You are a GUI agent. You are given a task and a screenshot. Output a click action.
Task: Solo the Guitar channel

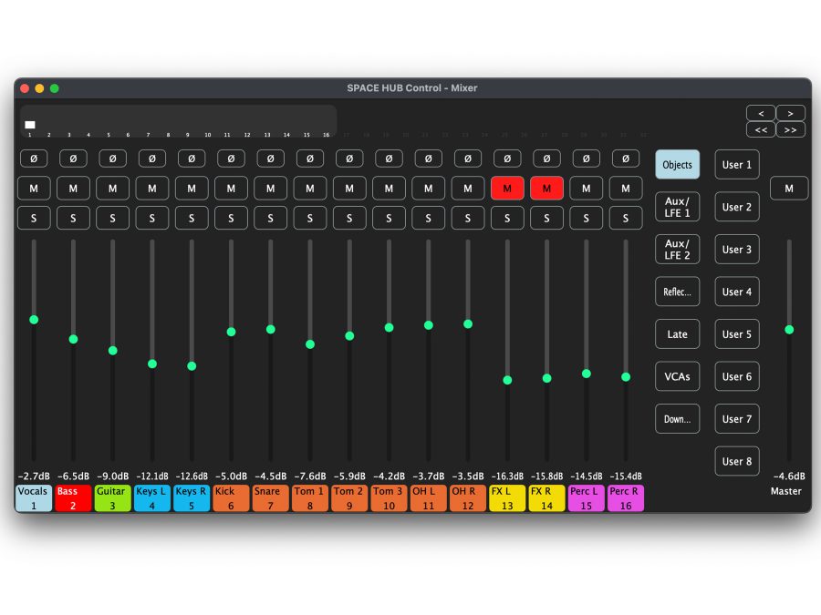(112, 218)
